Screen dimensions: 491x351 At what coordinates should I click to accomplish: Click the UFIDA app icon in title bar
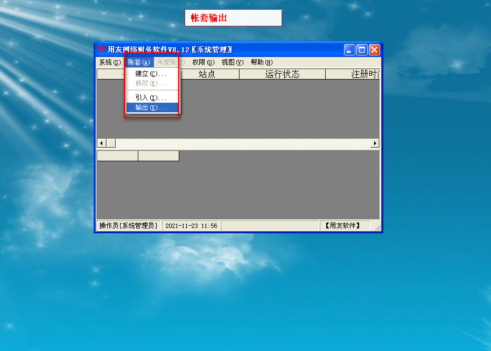pyautogui.click(x=101, y=49)
